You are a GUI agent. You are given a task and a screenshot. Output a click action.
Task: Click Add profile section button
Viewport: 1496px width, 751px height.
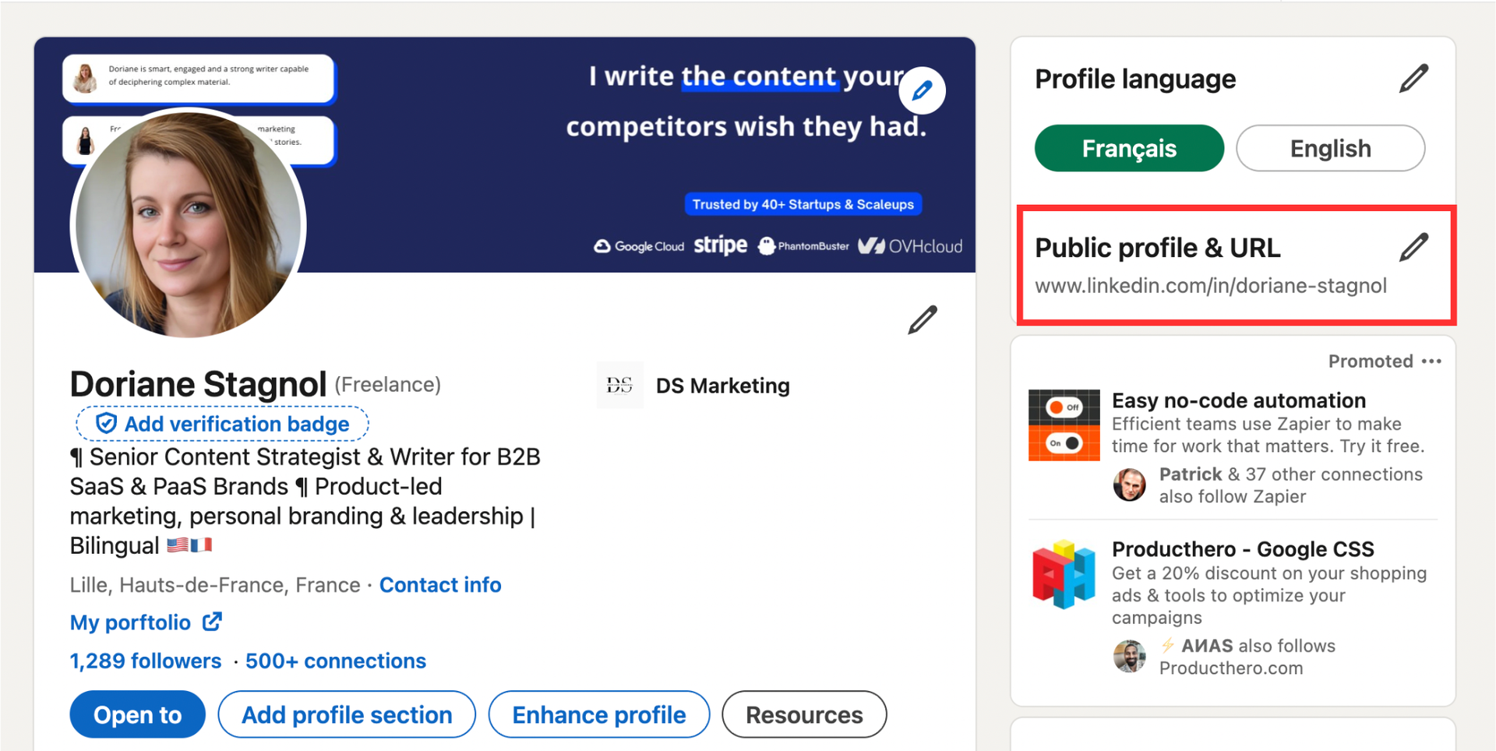point(347,714)
